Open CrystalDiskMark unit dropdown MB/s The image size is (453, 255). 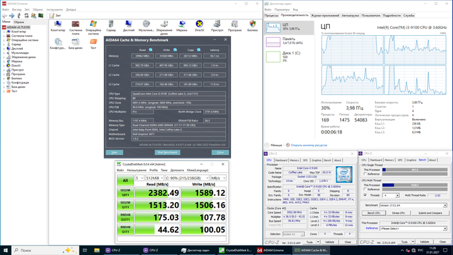[218, 178]
